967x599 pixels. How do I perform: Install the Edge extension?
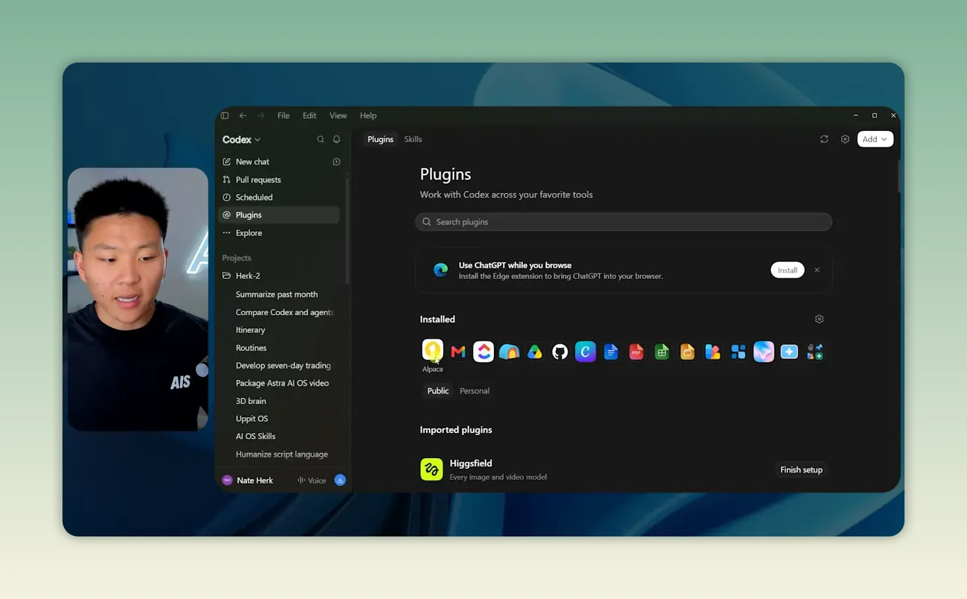coord(787,271)
